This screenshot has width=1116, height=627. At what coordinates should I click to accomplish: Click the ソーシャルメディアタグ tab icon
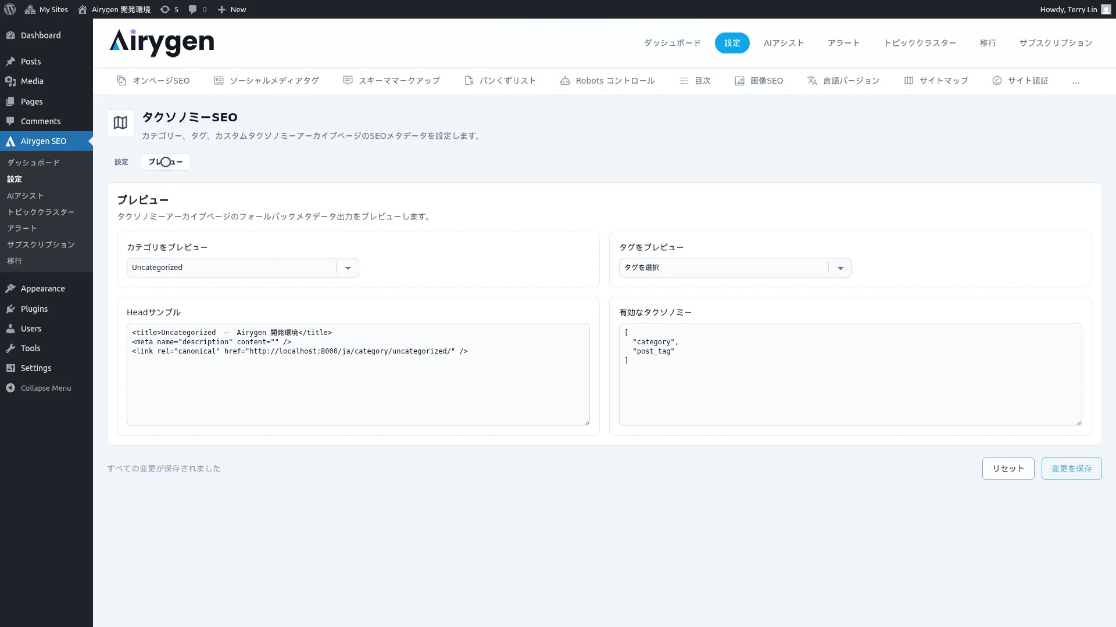[219, 81]
